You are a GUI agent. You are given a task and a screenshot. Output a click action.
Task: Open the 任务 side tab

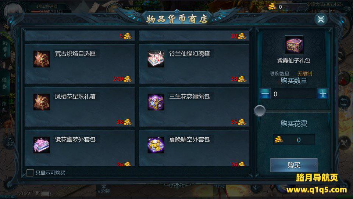4,83
